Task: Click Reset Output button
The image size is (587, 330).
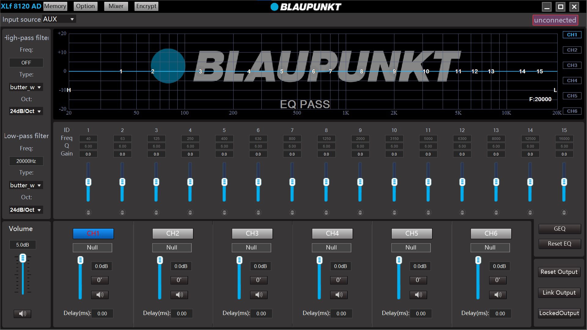Action: (559, 272)
